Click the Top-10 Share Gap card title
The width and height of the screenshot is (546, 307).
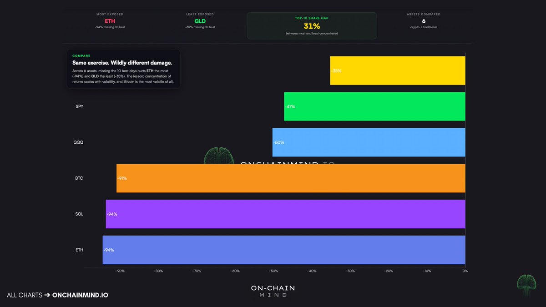point(312,19)
